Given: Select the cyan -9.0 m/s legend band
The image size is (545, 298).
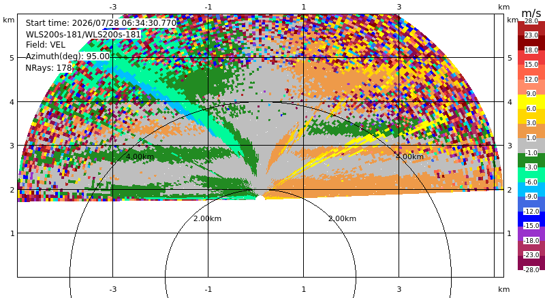Looking at the screenshot, I should (531, 189).
